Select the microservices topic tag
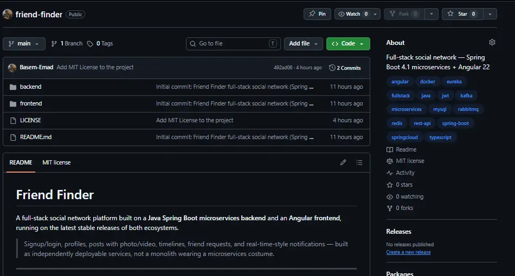This screenshot has height=276, width=515. tap(407, 109)
